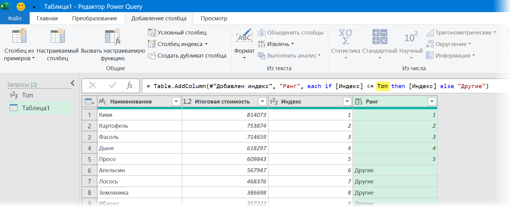The width and height of the screenshot is (511, 207).
Task: Click the cell with value 714659
Action: click(225, 137)
